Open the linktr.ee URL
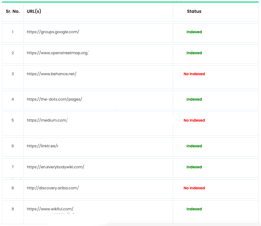 [x=43, y=146]
